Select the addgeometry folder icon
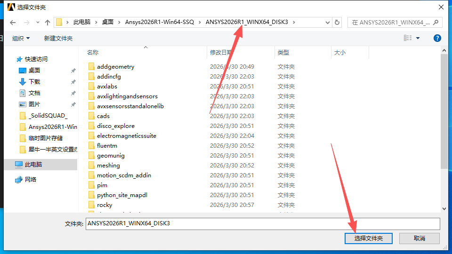 coord(91,66)
